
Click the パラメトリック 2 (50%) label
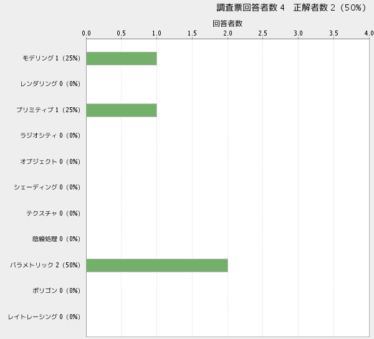(46, 265)
